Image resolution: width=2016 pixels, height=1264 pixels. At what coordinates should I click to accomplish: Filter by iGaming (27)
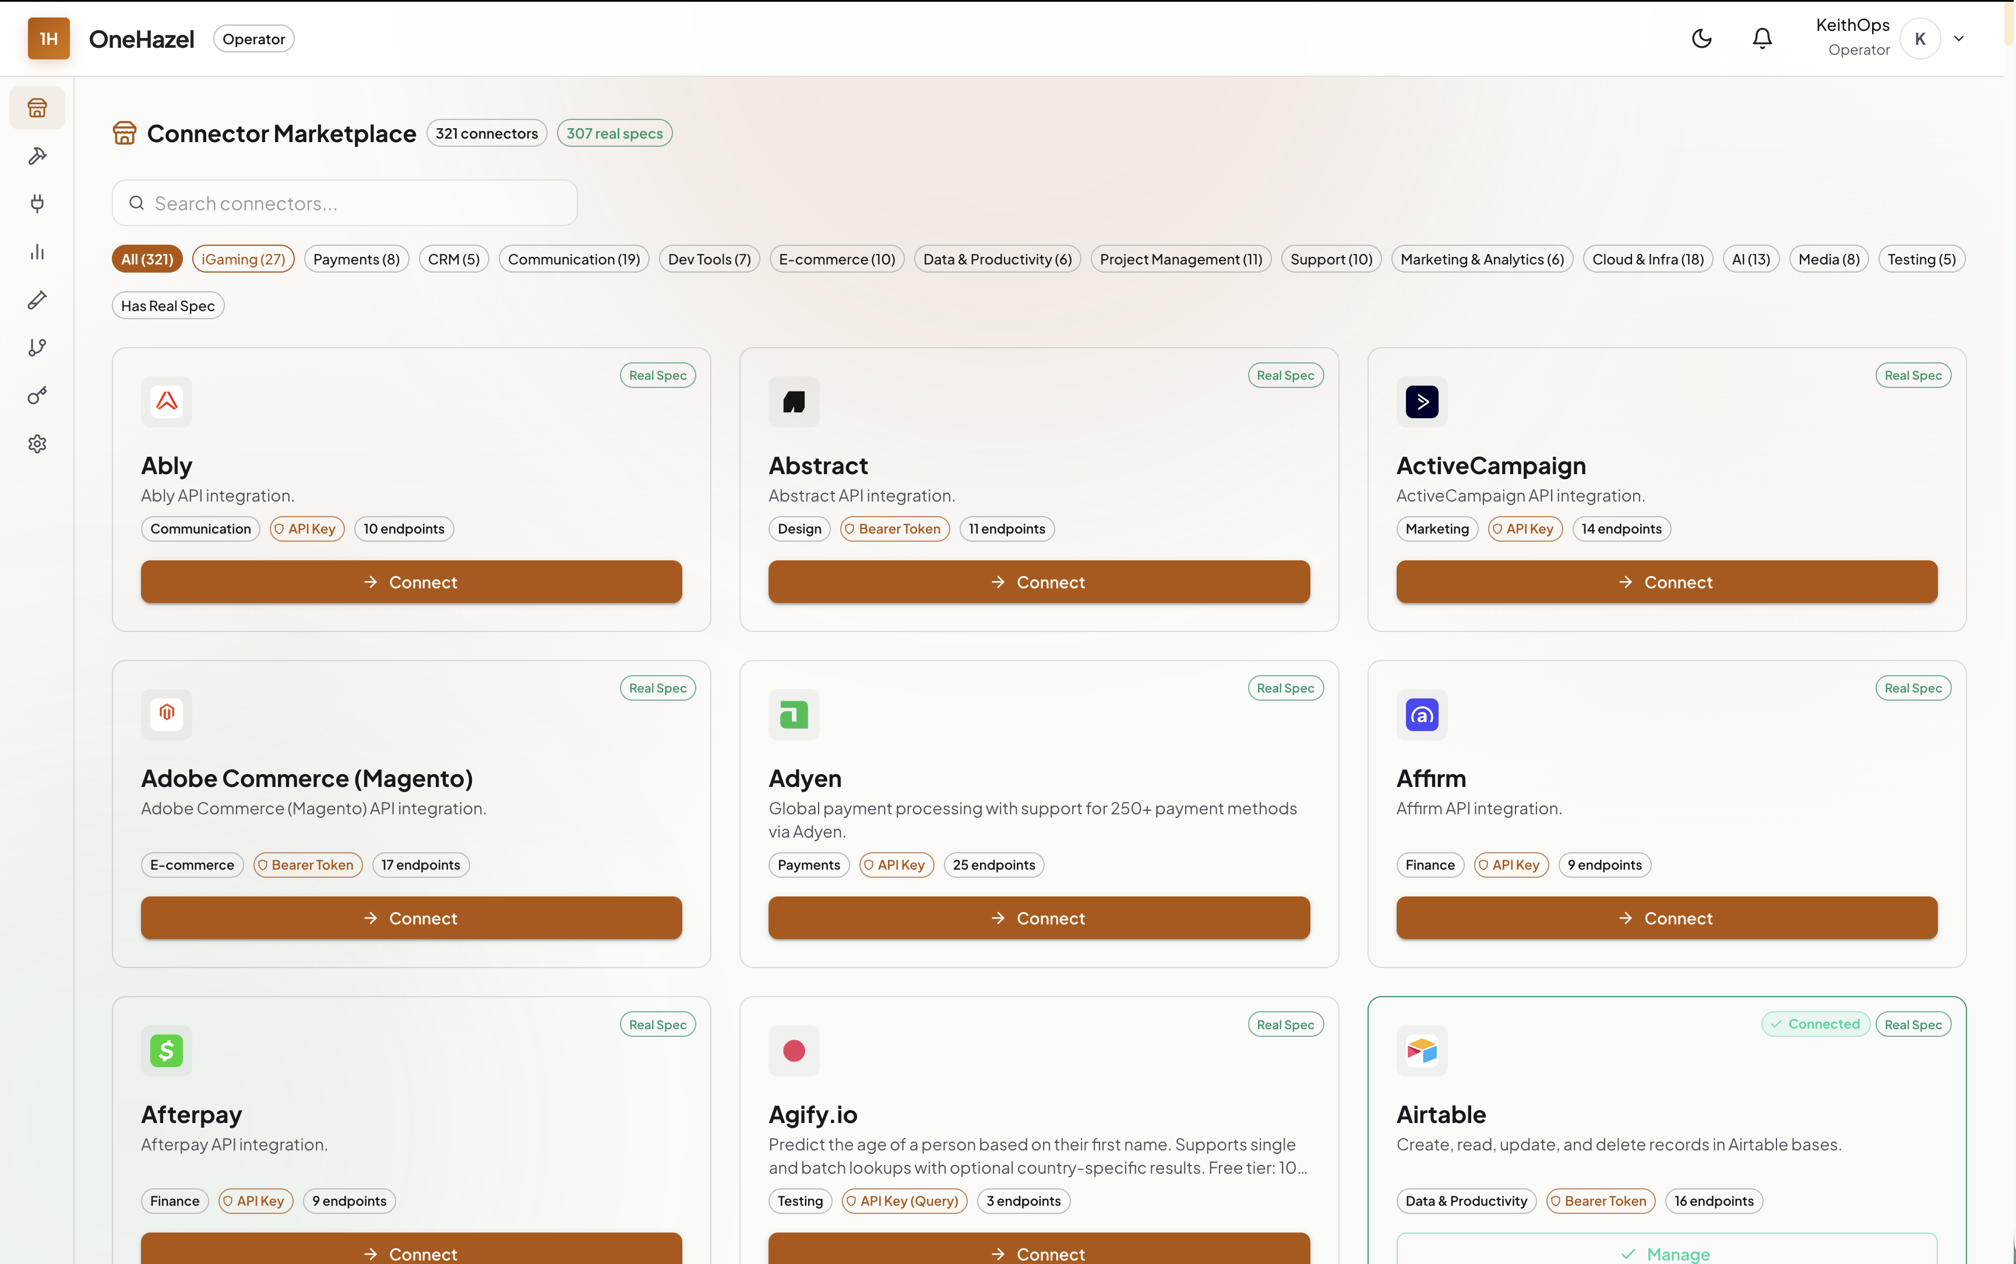tap(244, 259)
